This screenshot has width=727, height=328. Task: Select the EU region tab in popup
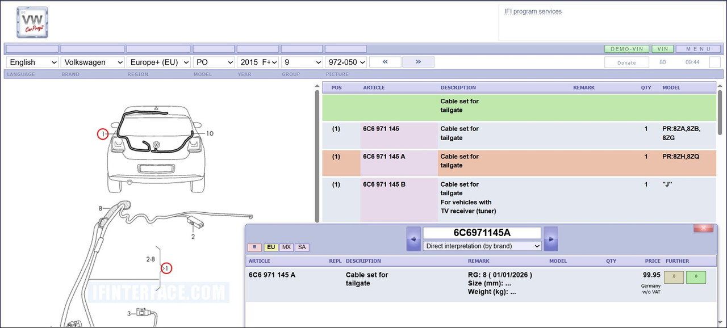tap(271, 247)
